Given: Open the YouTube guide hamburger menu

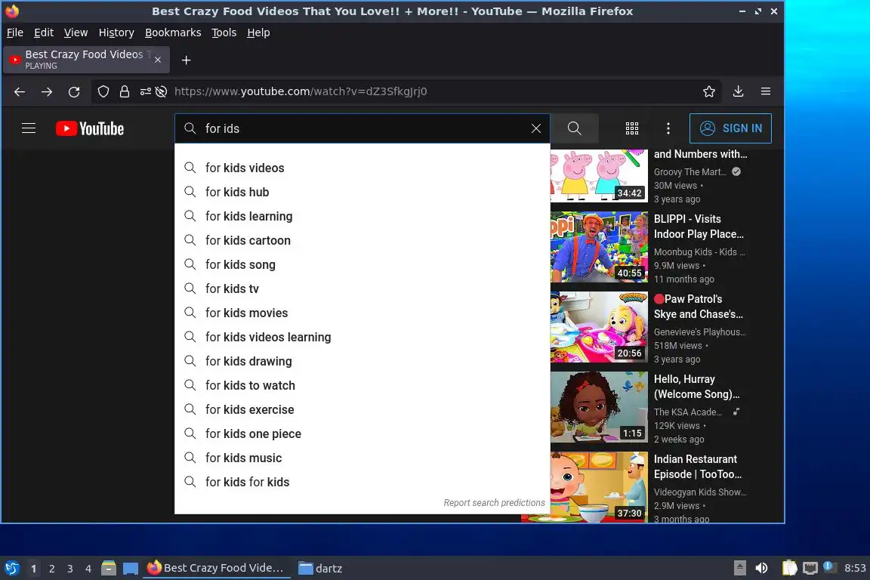Looking at the screenshot, I should point(28,128).
